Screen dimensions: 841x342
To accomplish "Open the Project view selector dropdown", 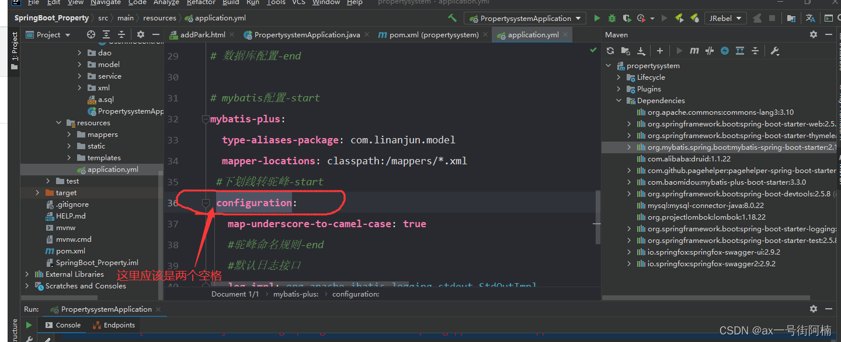I will pyautogui.click(x=48, y=35).
